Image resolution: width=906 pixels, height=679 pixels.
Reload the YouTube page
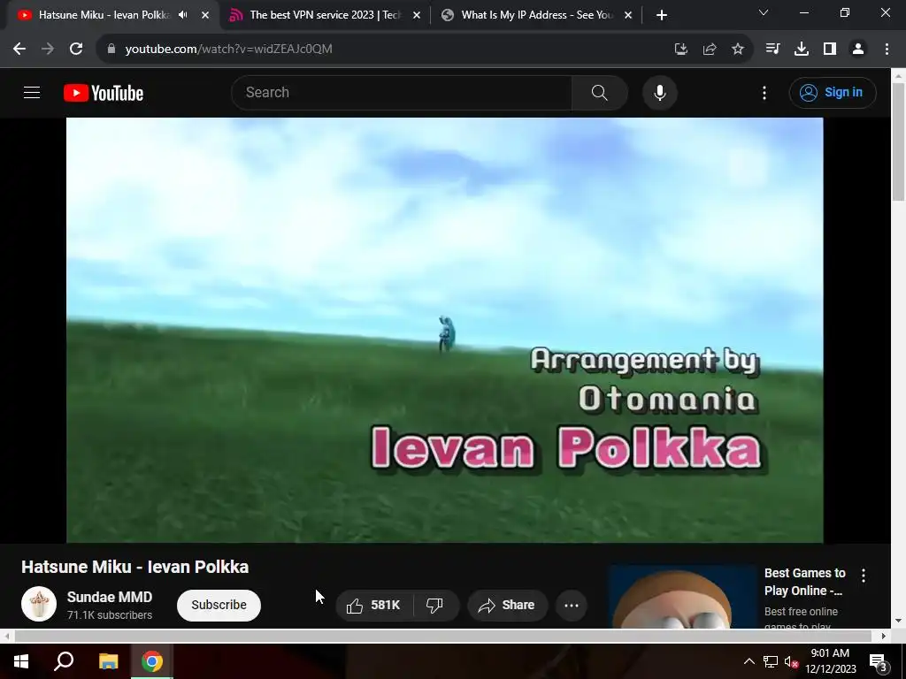(76, 50)
